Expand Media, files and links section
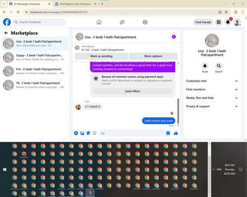 click(x=212, y=98)
